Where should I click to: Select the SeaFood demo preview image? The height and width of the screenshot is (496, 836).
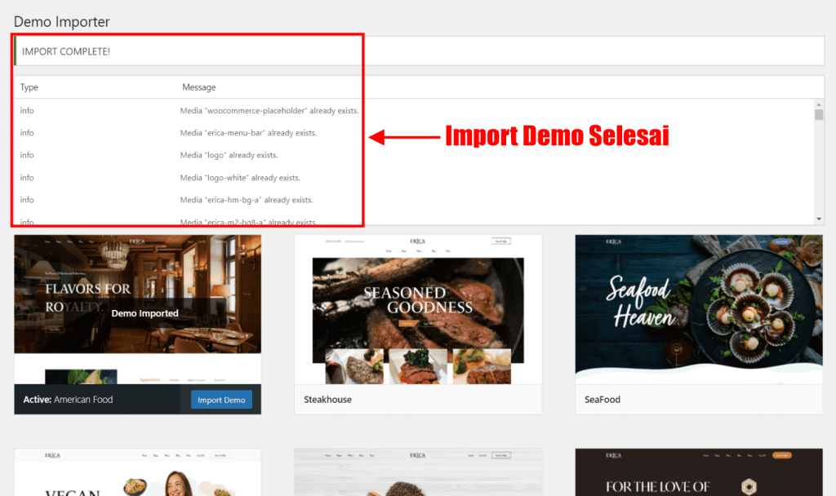click(x=698, y=309)
